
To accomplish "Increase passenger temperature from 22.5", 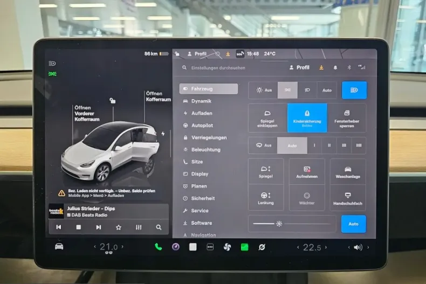I will (326, 247).
